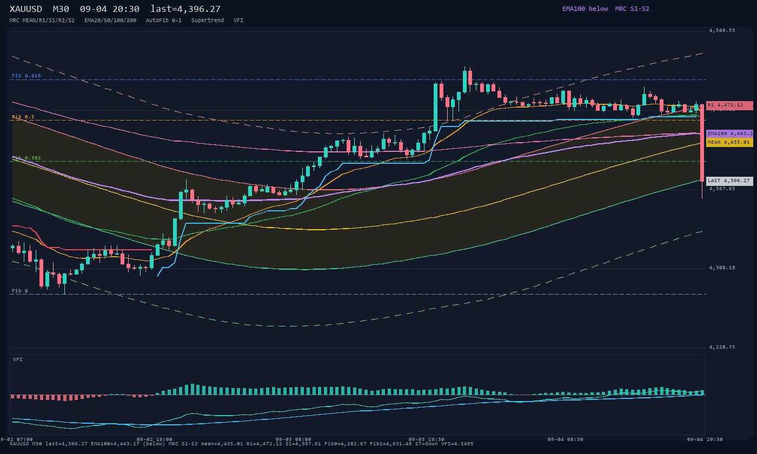757x454 pixels.
Task: Click the 'Fib 0.5' level label
Action: [23, 117]
